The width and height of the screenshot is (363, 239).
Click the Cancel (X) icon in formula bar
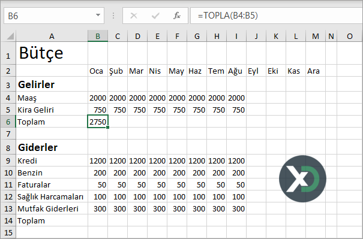pos(134,16)
